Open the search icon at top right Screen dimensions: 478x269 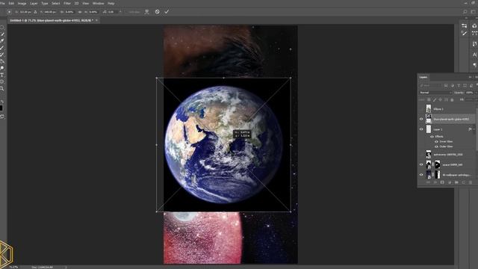pos(465,12)
